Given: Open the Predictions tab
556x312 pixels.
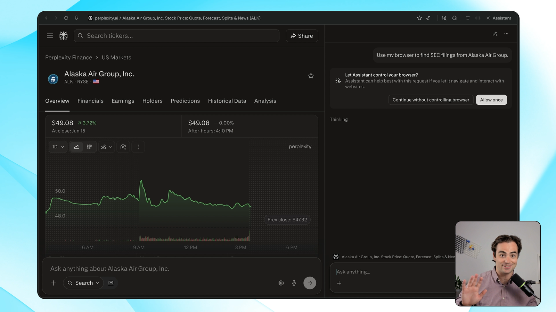Looking at the screenshot, I should [185, 101].
